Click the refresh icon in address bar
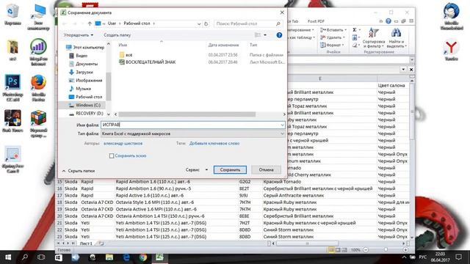The width and height of the screenshot is (470, 264). point(206,23)
